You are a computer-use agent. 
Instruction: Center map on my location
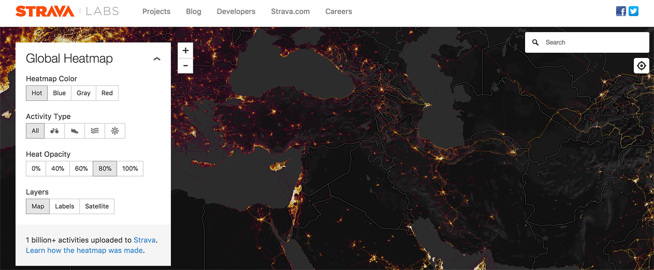(x=642, y=66)
